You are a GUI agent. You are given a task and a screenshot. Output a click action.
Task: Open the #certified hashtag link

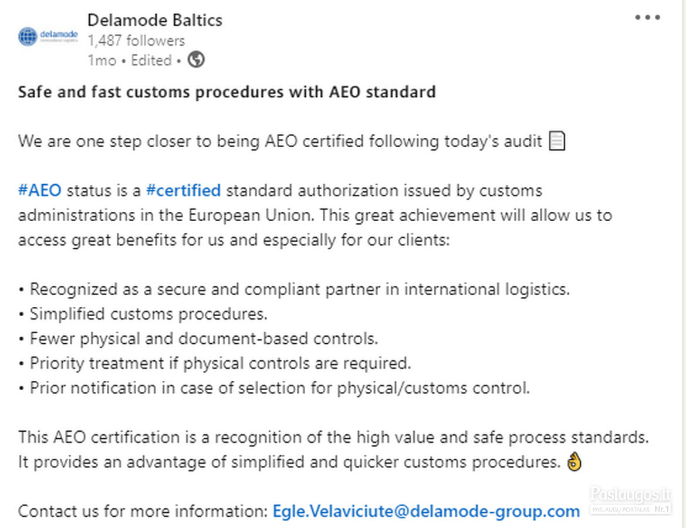pyautogui.click(x=183, y=191)
